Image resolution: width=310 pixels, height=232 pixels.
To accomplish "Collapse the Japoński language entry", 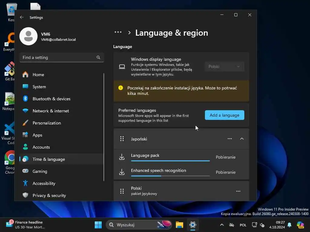I will coord(242,139).
